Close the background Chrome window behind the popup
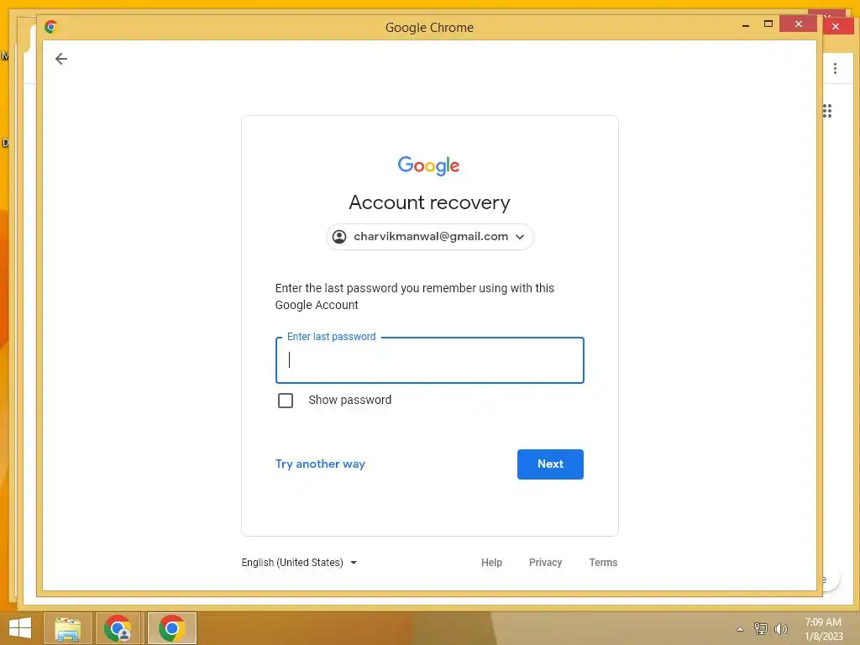Image resolution: width=860 pixels, height=645 pixels. (x=837, y=26)
